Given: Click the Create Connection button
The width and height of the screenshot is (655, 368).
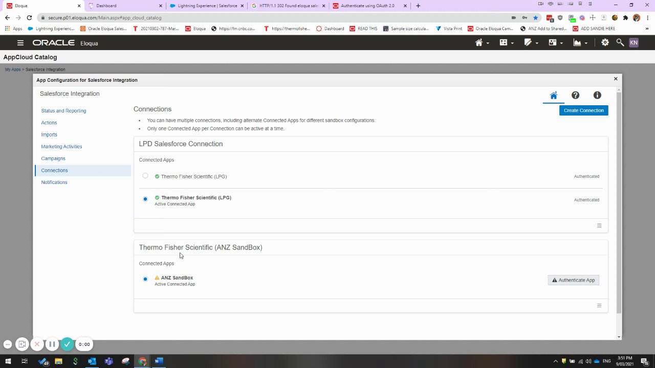Looking at the screenshot, I should 584,110.
